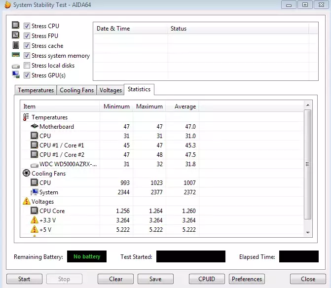The height and width of the screenshot is (288, 331).
Task: Click the CPU chip icon beside Stress CPU
Action: (x=16, y=25)
